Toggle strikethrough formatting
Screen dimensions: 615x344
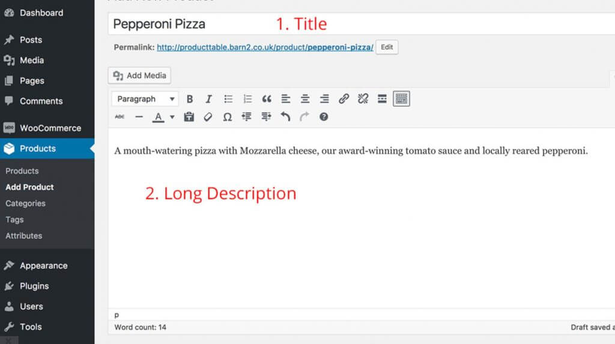(x=120, y=117)
